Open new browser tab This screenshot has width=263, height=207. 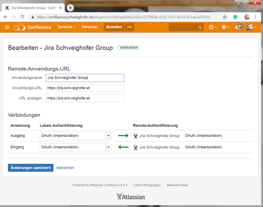click(70, 8)
